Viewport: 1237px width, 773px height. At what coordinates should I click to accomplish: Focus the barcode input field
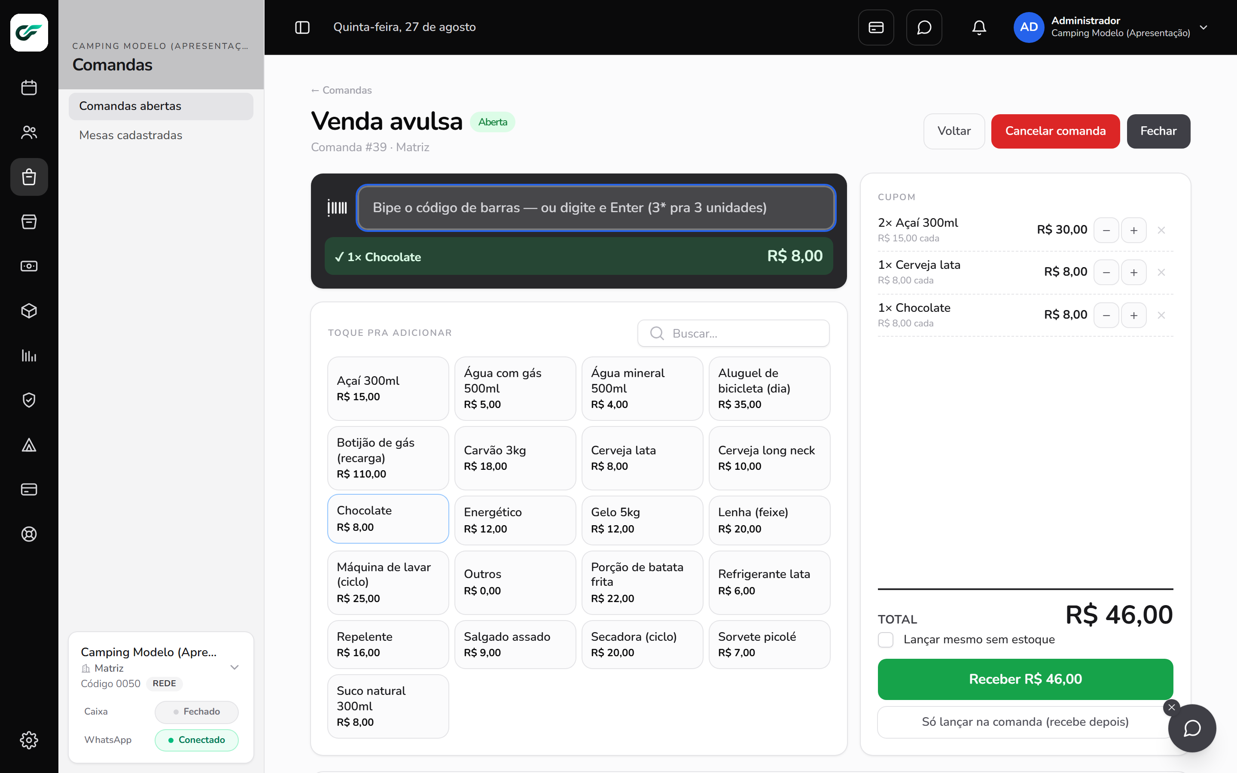[x=596, y=207]
